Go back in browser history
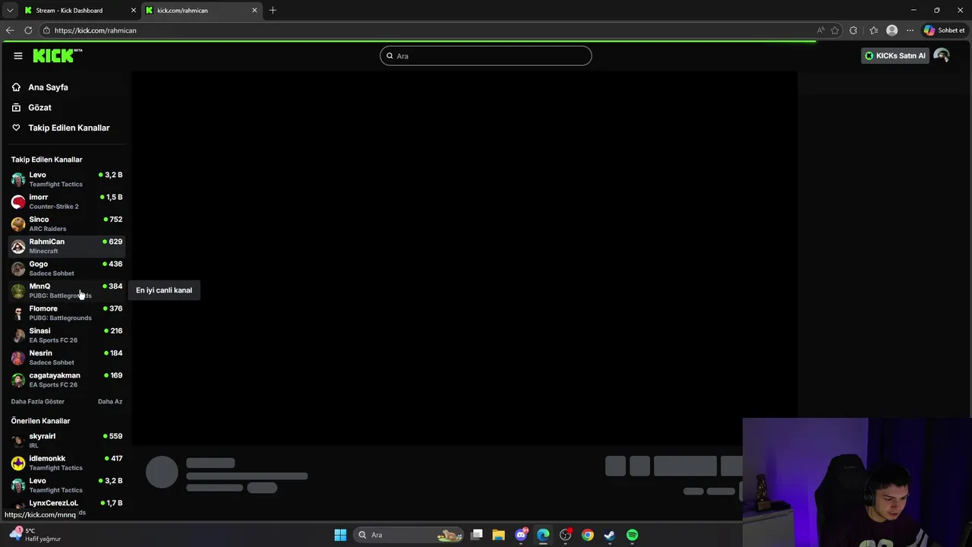 pyautogui.click(x=10, y=30)
